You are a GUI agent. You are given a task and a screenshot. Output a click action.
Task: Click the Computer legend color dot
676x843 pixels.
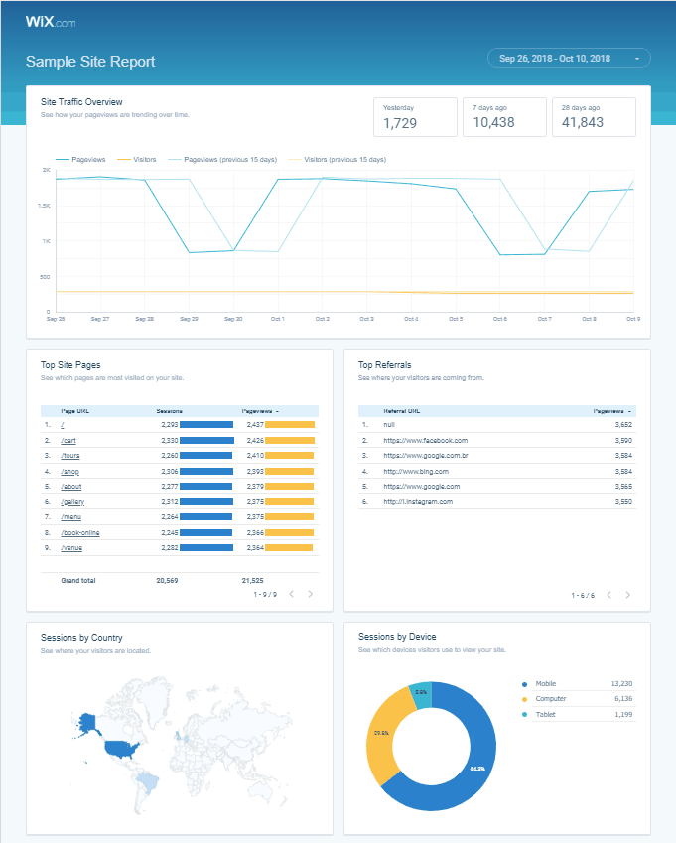coord(524,699)
